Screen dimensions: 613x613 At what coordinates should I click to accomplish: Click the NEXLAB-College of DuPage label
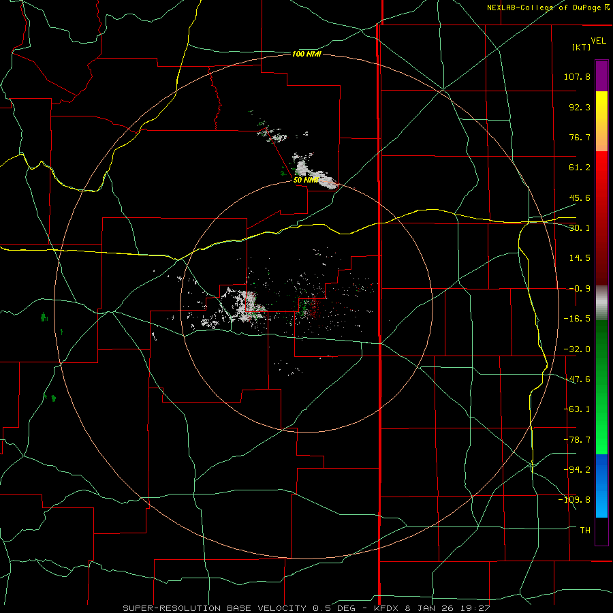click(544, 7)
